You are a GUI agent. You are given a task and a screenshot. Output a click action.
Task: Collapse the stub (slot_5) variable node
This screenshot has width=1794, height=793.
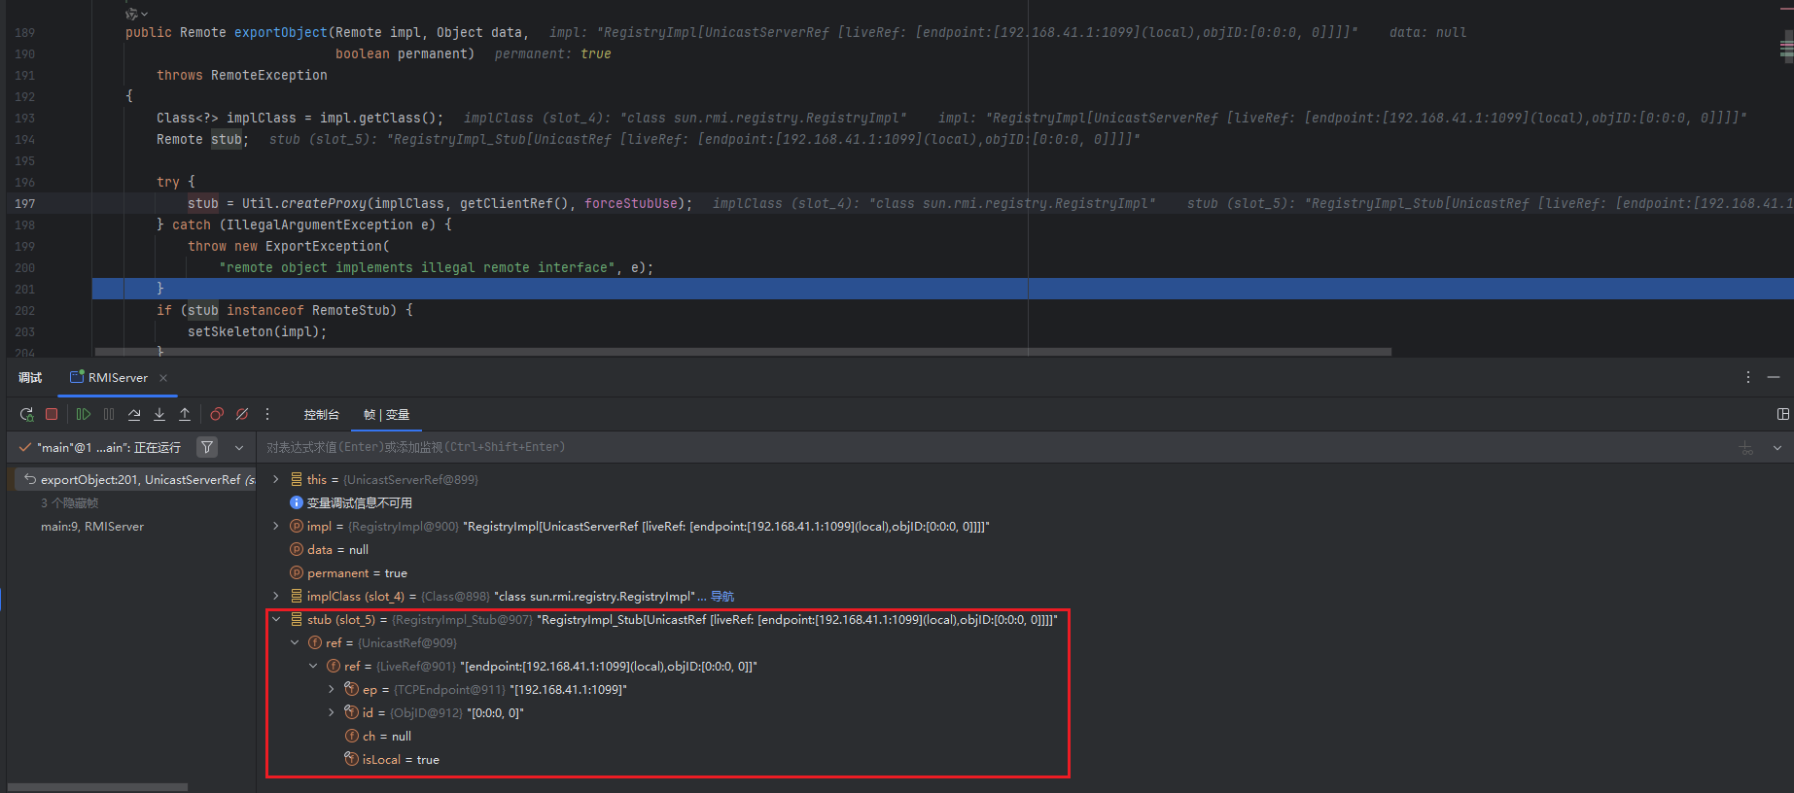coord(276,619)
